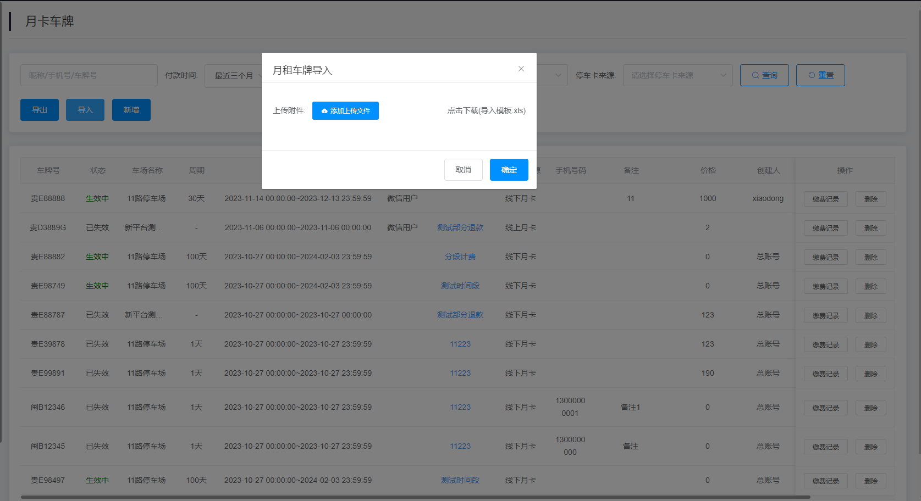
Task: Open 缴费记录 for plate 闽B12346
Action: (x=825, y=408)
